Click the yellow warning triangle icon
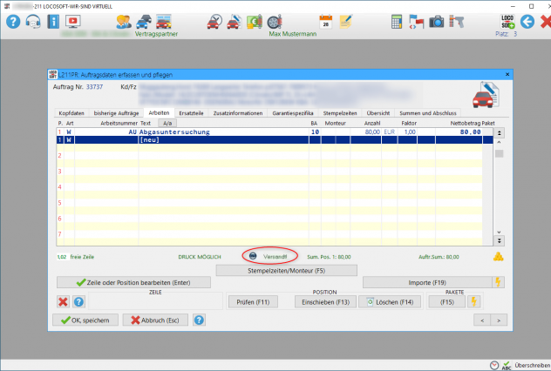 coord(499,257)
